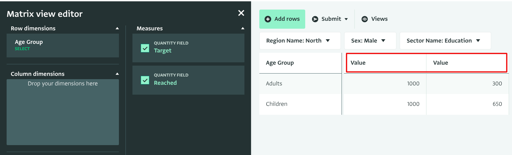This screenshot has height=155, width=512.
Task: Select the Children reached value 650
Action: point(497,104)
